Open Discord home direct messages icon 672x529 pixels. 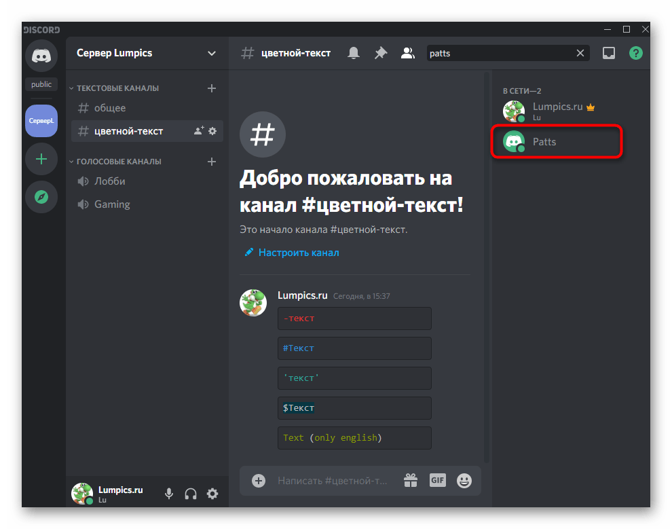41,56
